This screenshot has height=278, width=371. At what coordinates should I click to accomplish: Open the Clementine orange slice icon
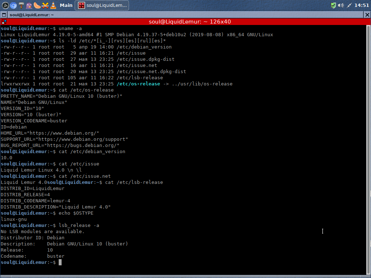pos(37,5)
